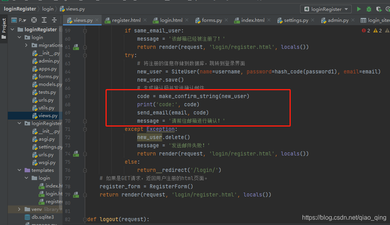Collapse the templates folder
This screenshot has height=225, width=390.
(20, 170)
